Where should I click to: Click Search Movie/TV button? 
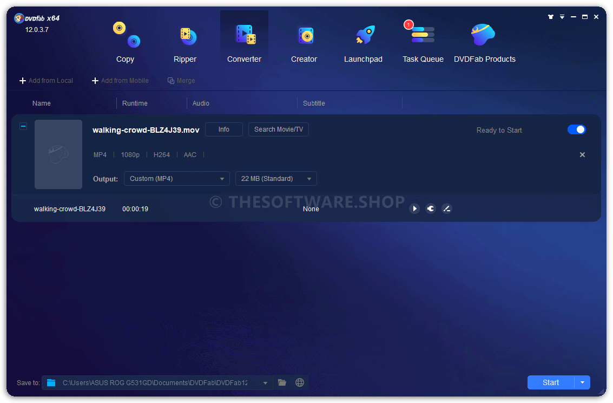click(x=278, y=129)
